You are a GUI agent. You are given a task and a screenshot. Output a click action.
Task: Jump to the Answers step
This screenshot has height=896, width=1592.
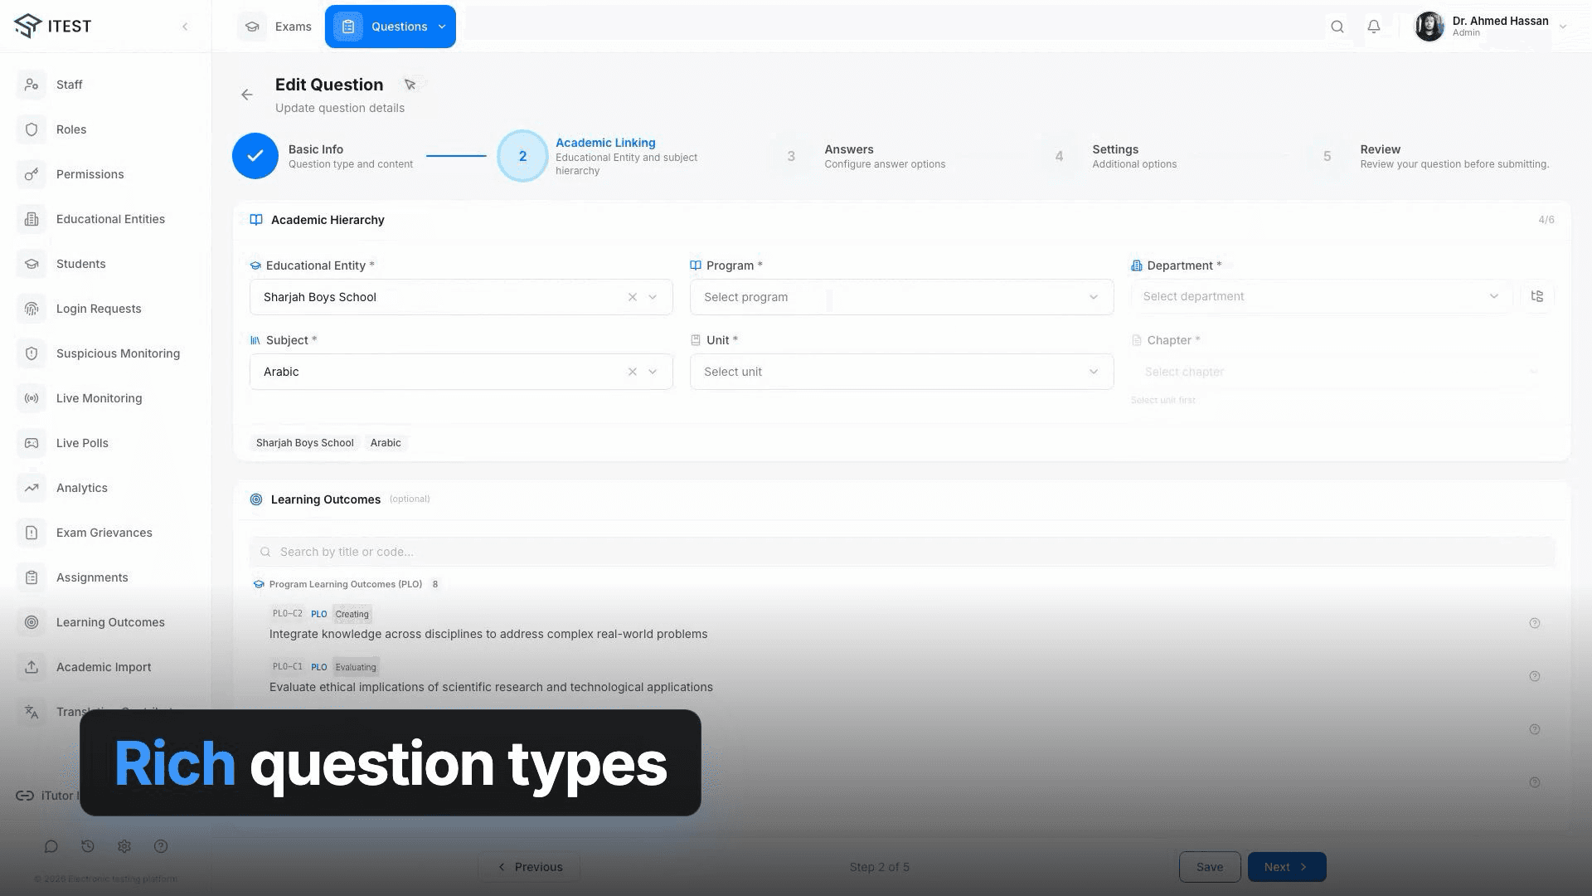(862, 156)
